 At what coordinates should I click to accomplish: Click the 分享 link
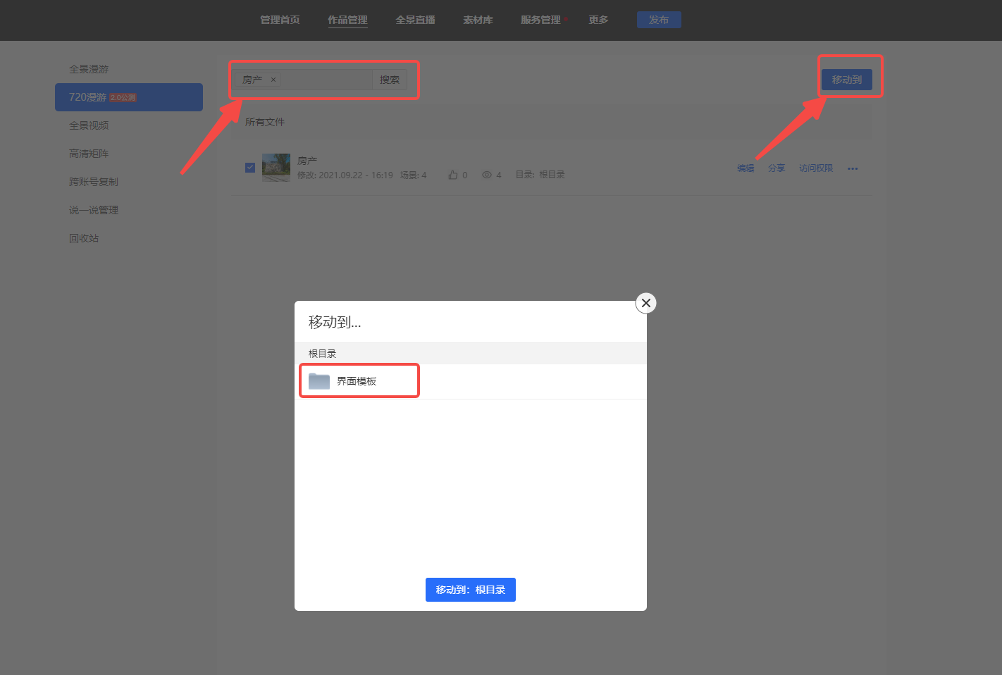[x=777, y=168]
